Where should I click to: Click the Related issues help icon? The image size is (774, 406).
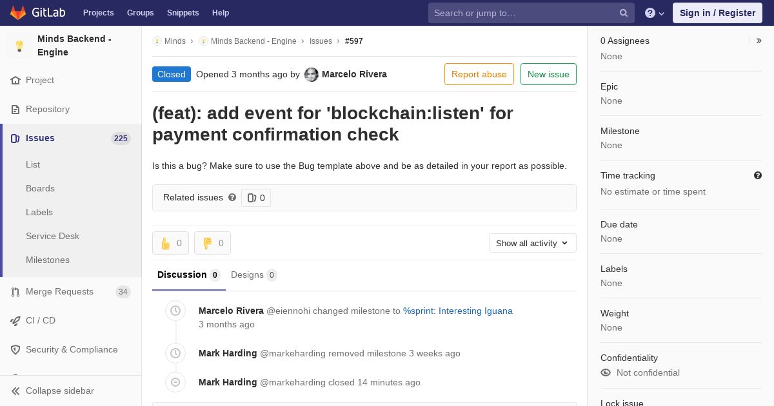point(232,197)
